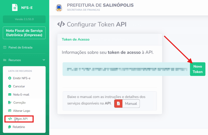Screen dimensions: 208x135
Task: Click the Painel de Entrada panel icon
Action: click(5, 47)
